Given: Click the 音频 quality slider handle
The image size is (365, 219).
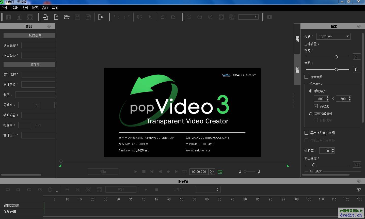Looking at the screenshot, I should point(336,70).
